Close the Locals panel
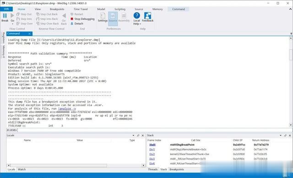This screenshot has height=178, width=293. point(143,135)
